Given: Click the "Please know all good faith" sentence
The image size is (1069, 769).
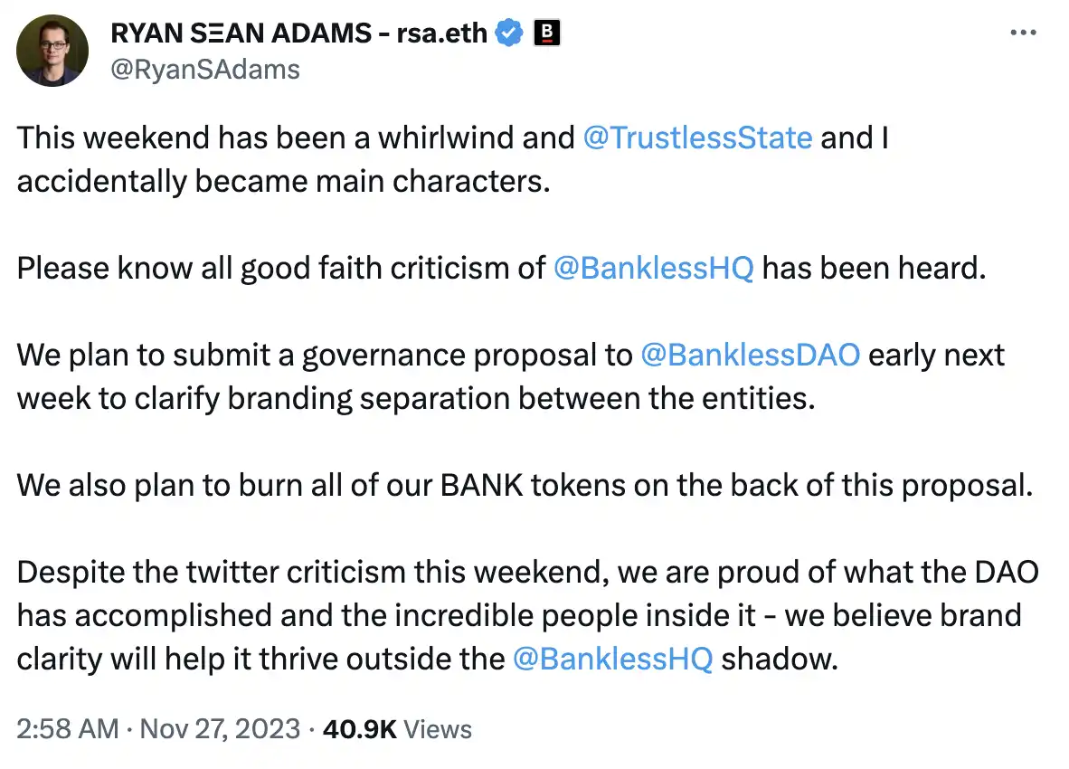Looking at the screenshot, I should pos(280,268).
